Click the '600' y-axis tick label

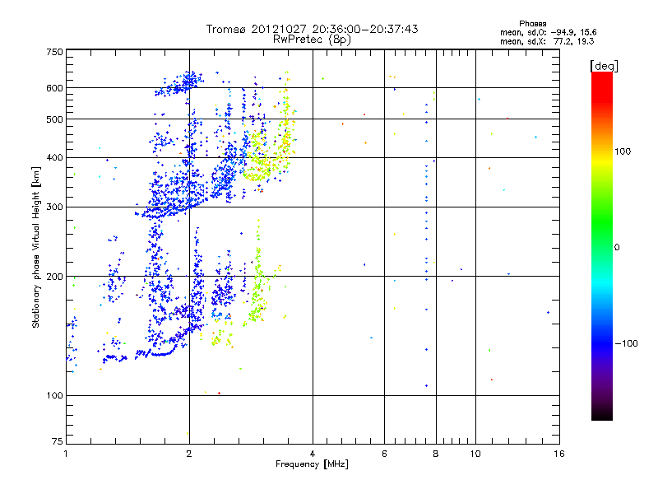tap(54, 88)
